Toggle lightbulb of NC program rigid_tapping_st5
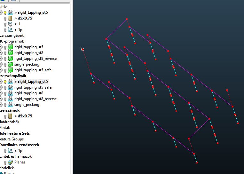This screenshot has width=244, height=174. [5, 47]
